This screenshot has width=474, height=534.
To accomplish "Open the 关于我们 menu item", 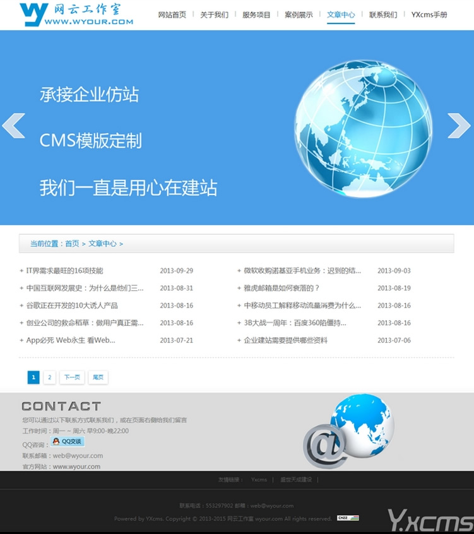I will pyautogui.click(x=214, y=15).
